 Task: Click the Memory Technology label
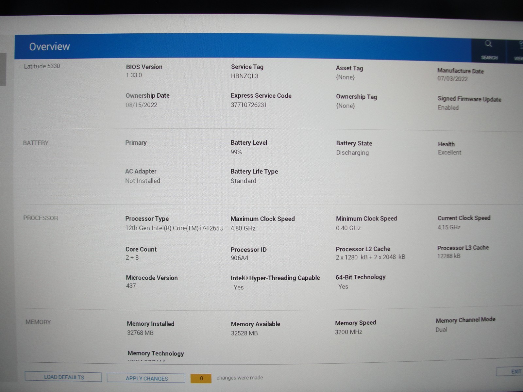click(x=156, y=353)
